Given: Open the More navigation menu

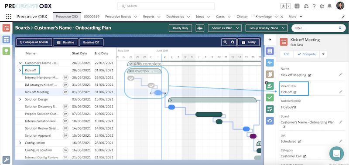Looking at the screenshot, I should pos(295,17).
